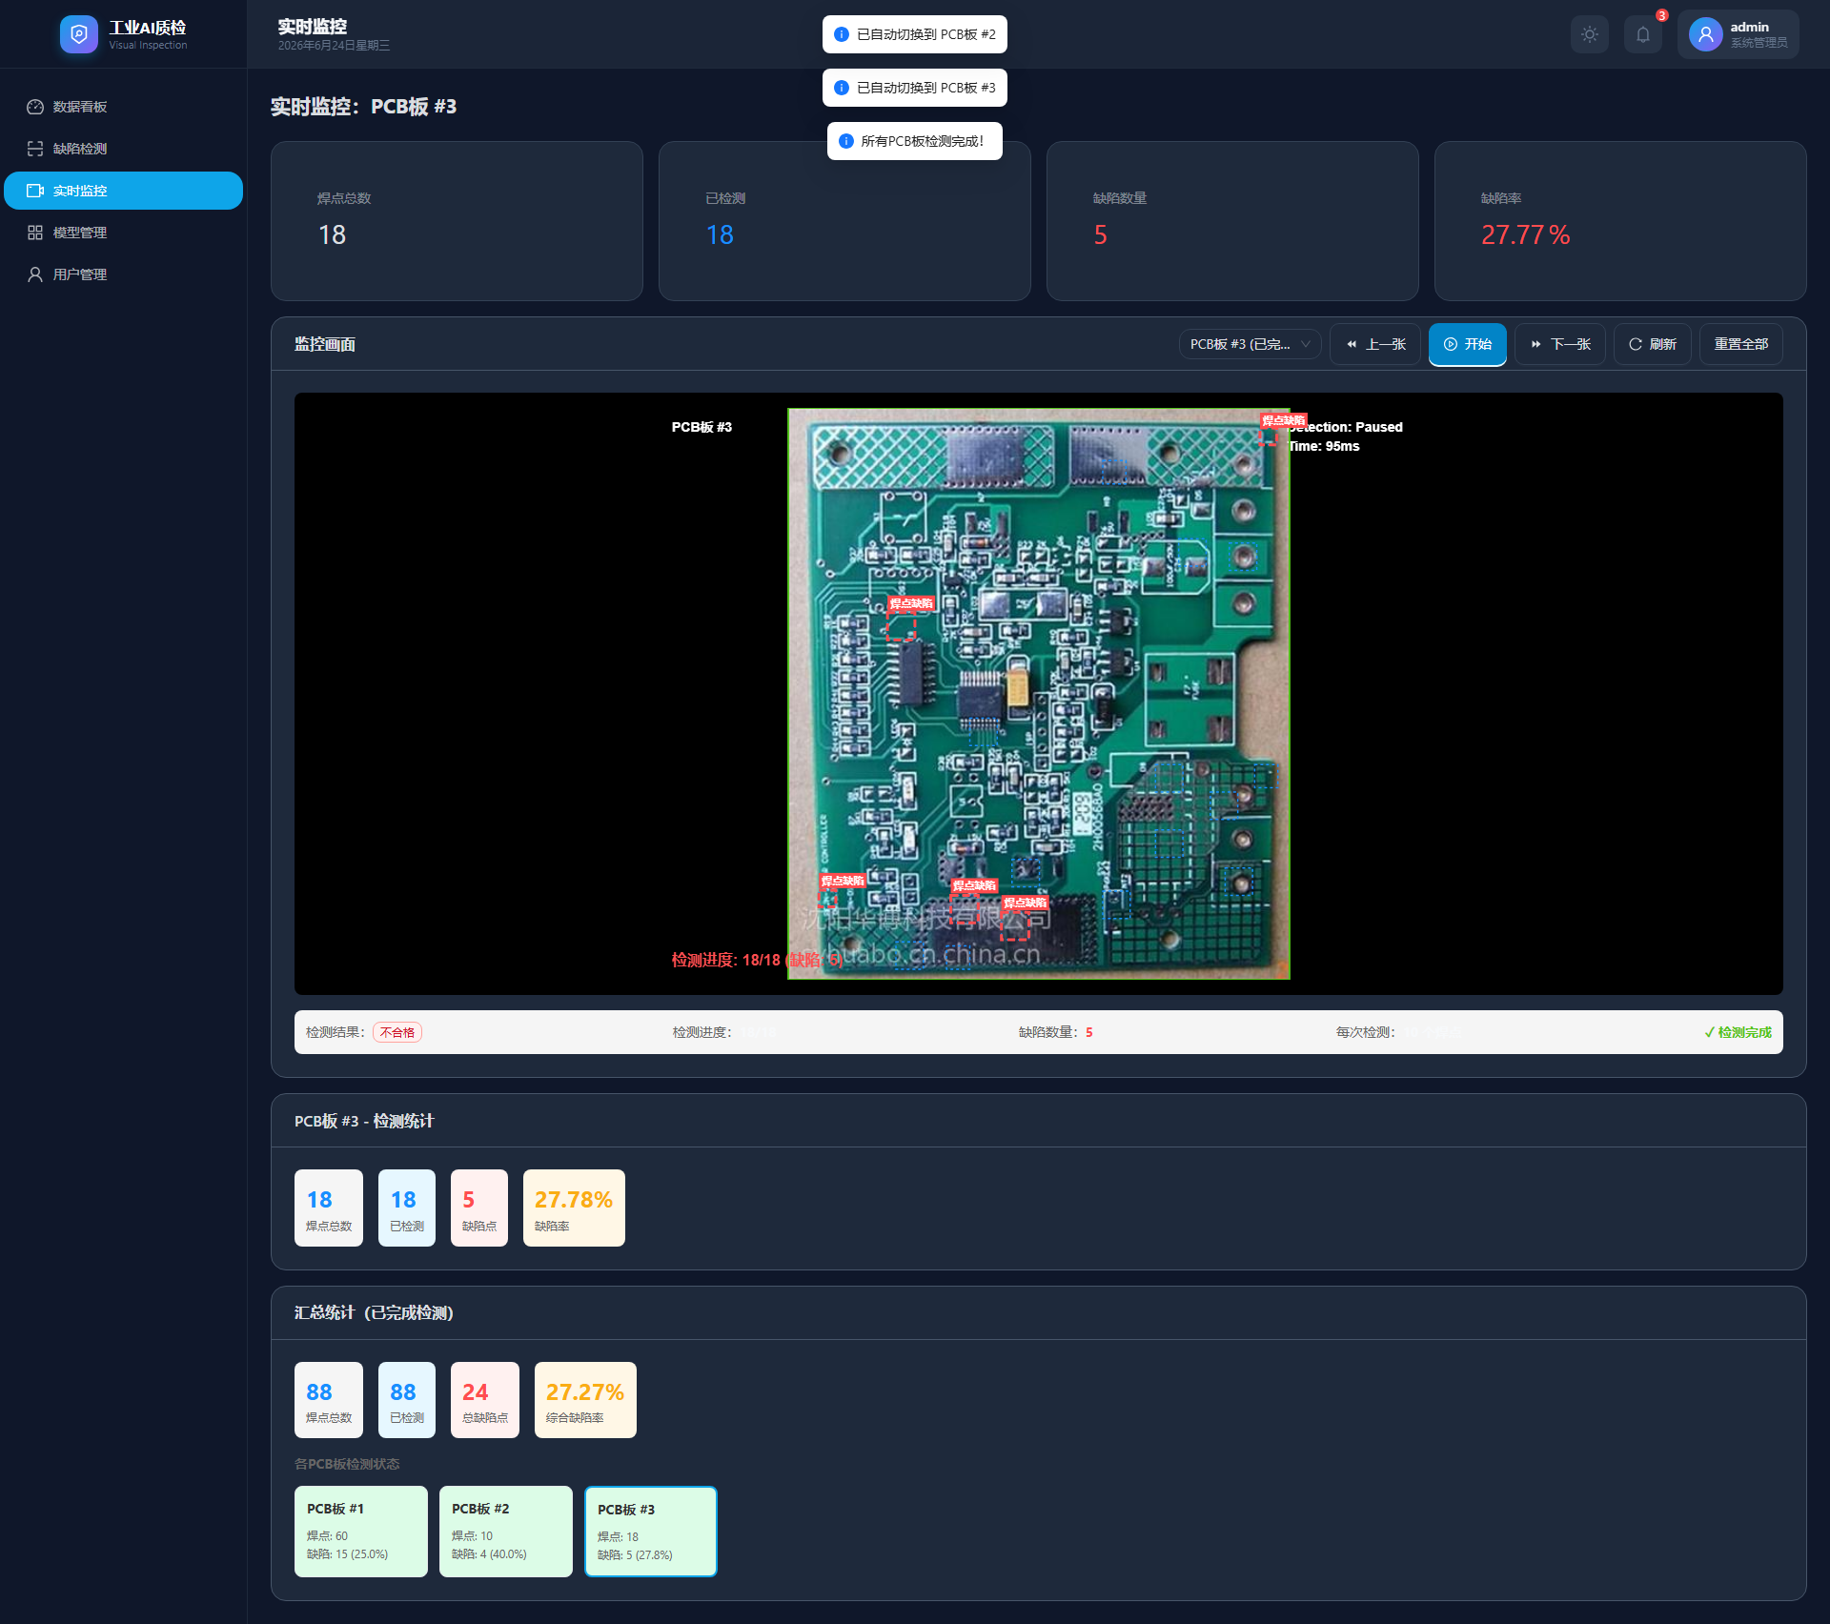
Task: Click the 焊点总数 18 stat card
Action: coord(457,221)
